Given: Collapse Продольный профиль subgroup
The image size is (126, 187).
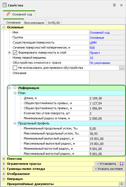Looking at the screenshot, I should tap(15, 124).
